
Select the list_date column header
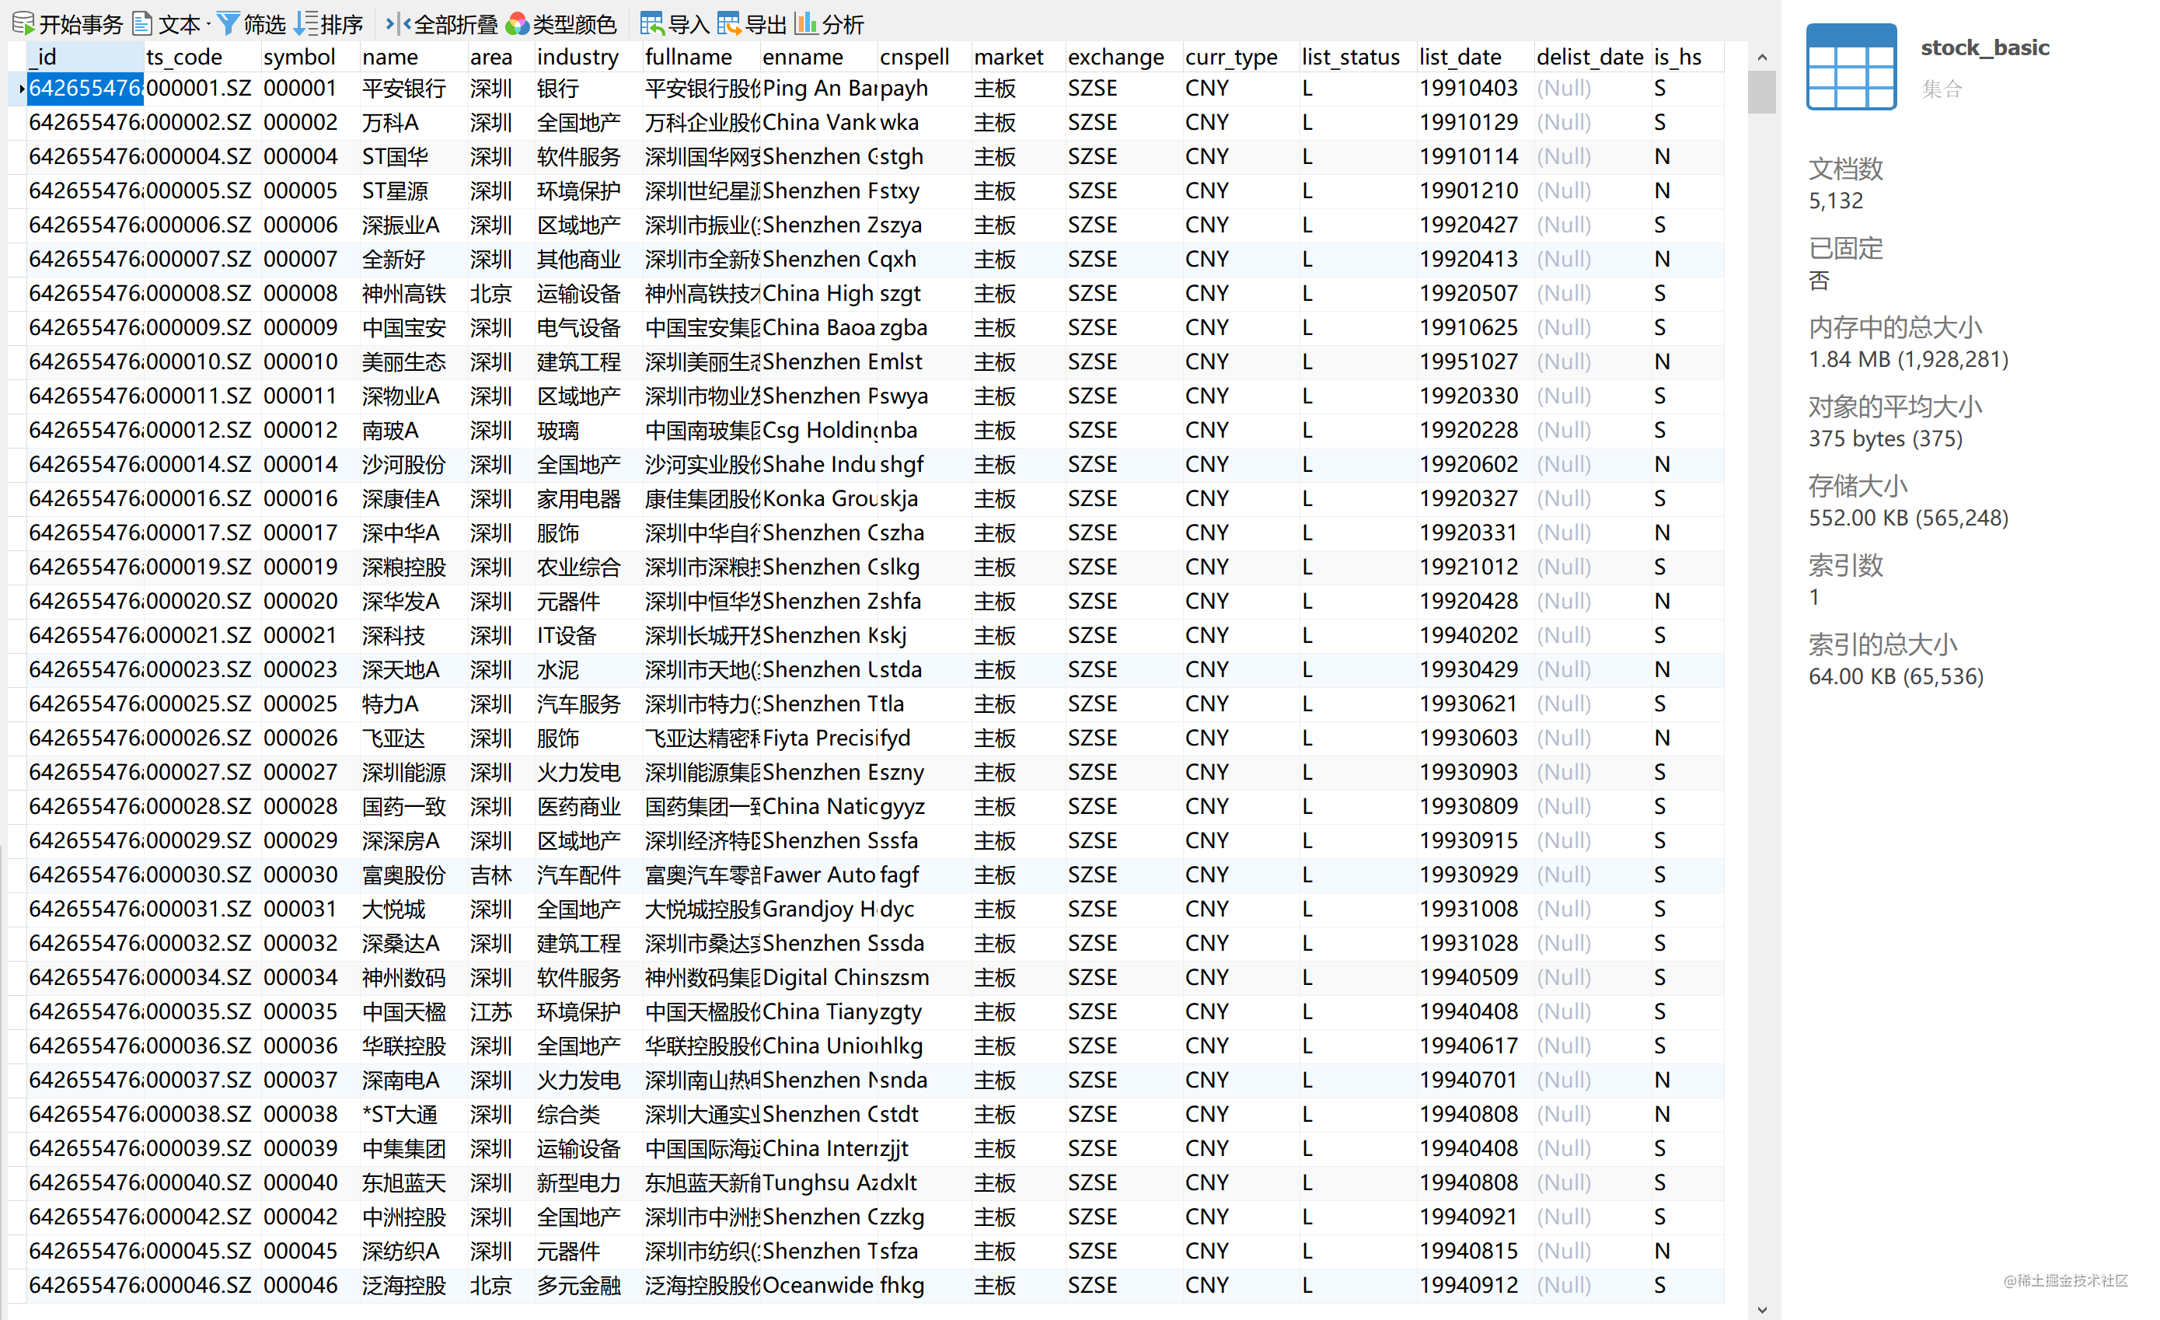pos(1460,57)
